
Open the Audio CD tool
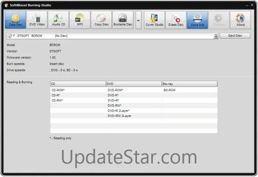coord(59,20)
